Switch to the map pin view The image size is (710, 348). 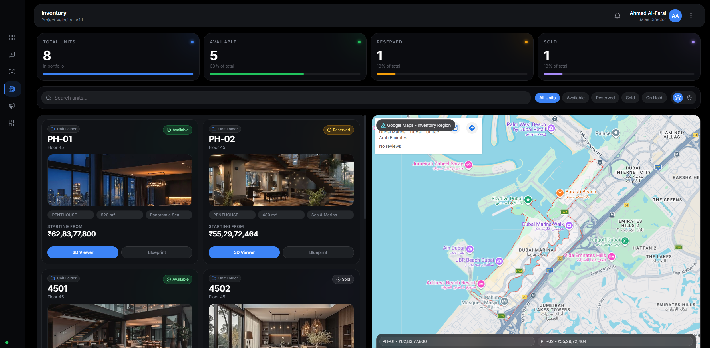689,98
